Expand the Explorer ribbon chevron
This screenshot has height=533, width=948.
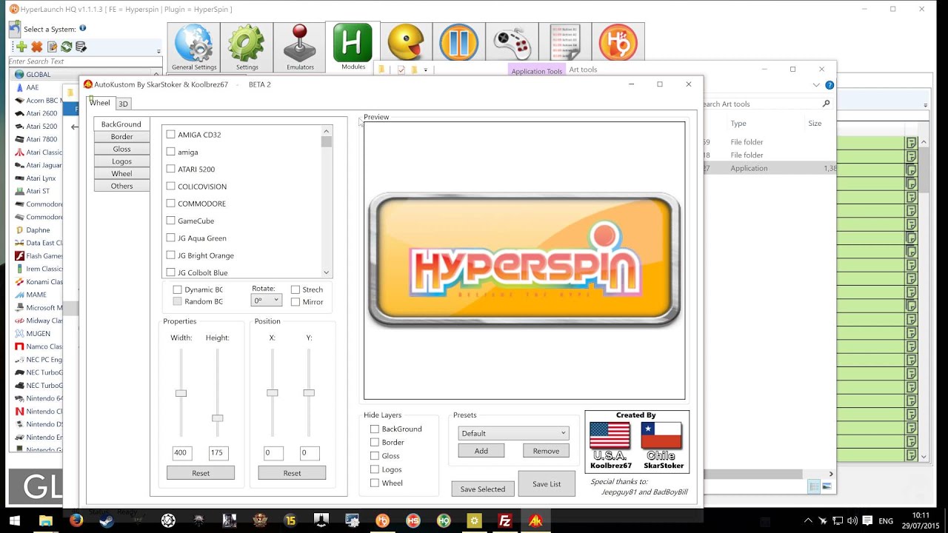click(817, 85)
